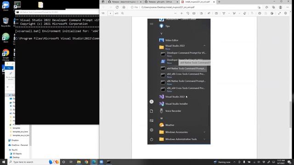Launch Zoom from the desktop shortcut
Image resolution: width=294 pixels, height=165 pixels.
click(x=6, y=6)
